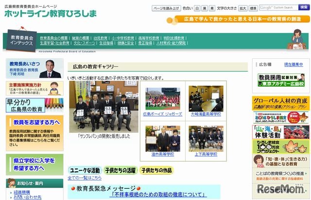This screenshot has width=311, height=200.
Task: Go to 小・中学校教育 section
Action: [x=123, y=38]
